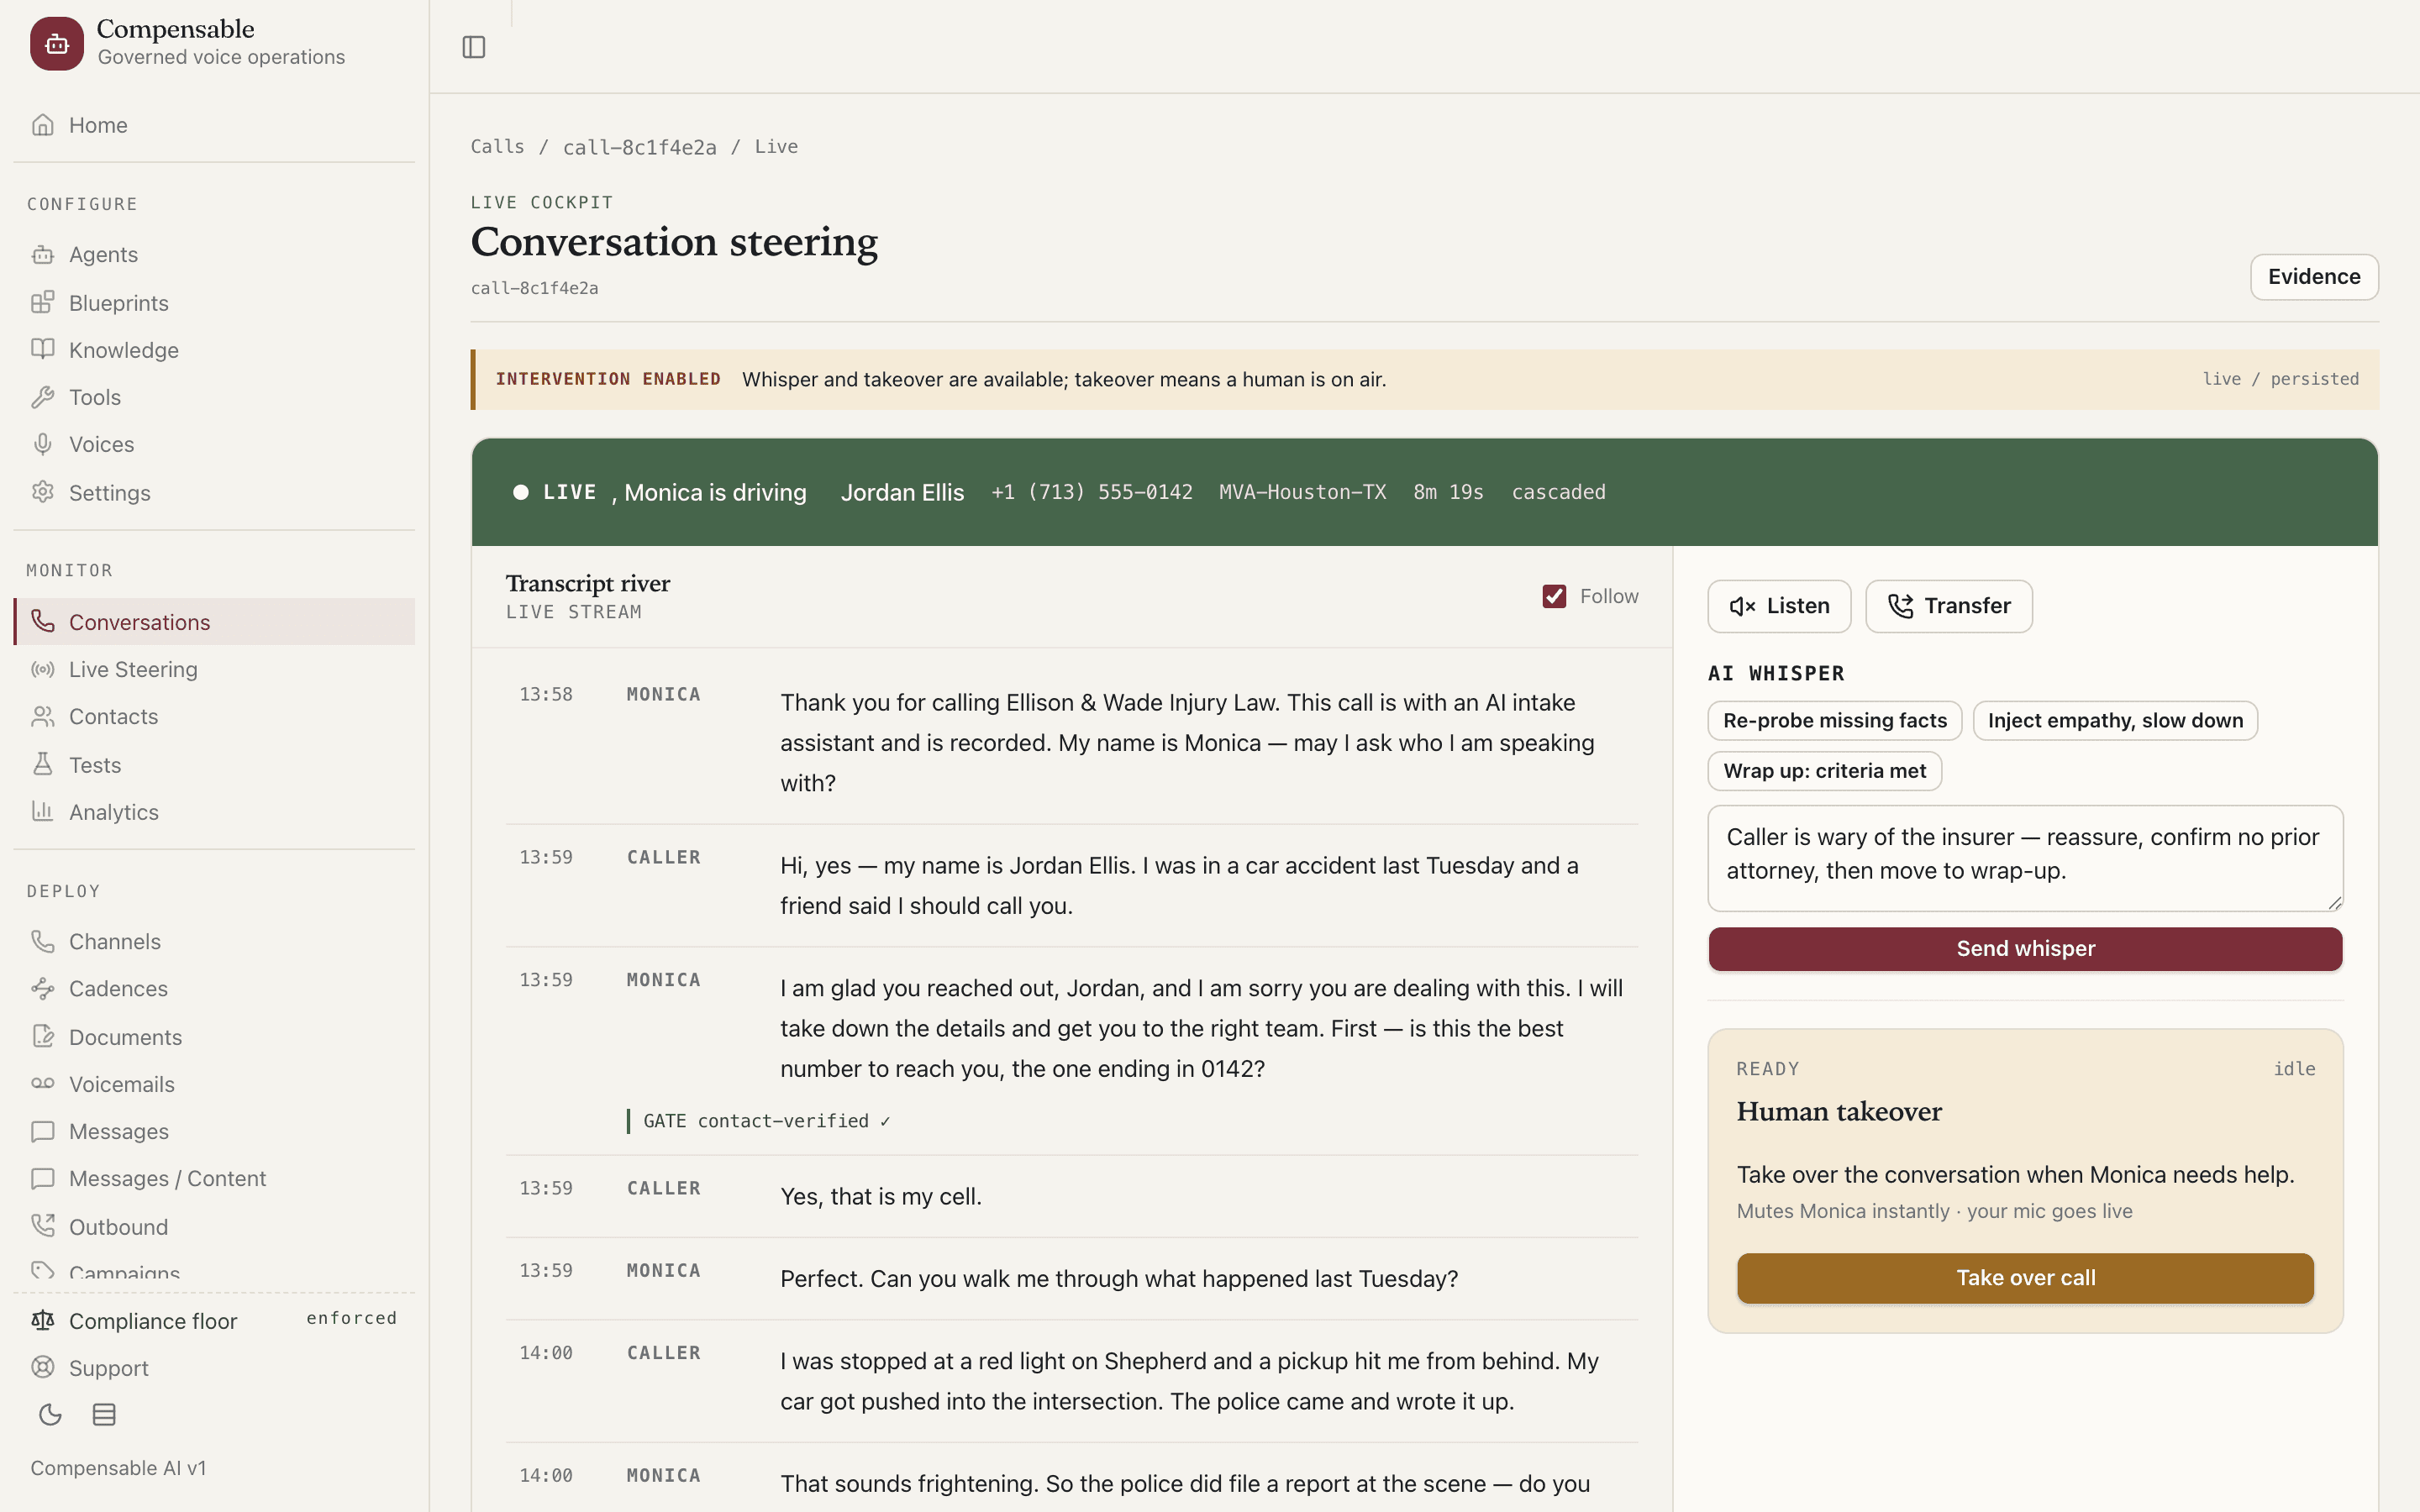Click into the whisper message text area
The width and height of the screenshot is (2420, 1512).
point(2025,858)
